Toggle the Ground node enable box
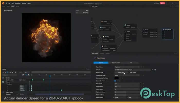Image resolution: width=180 pixels, height=103 pixels. pos(111,21)
